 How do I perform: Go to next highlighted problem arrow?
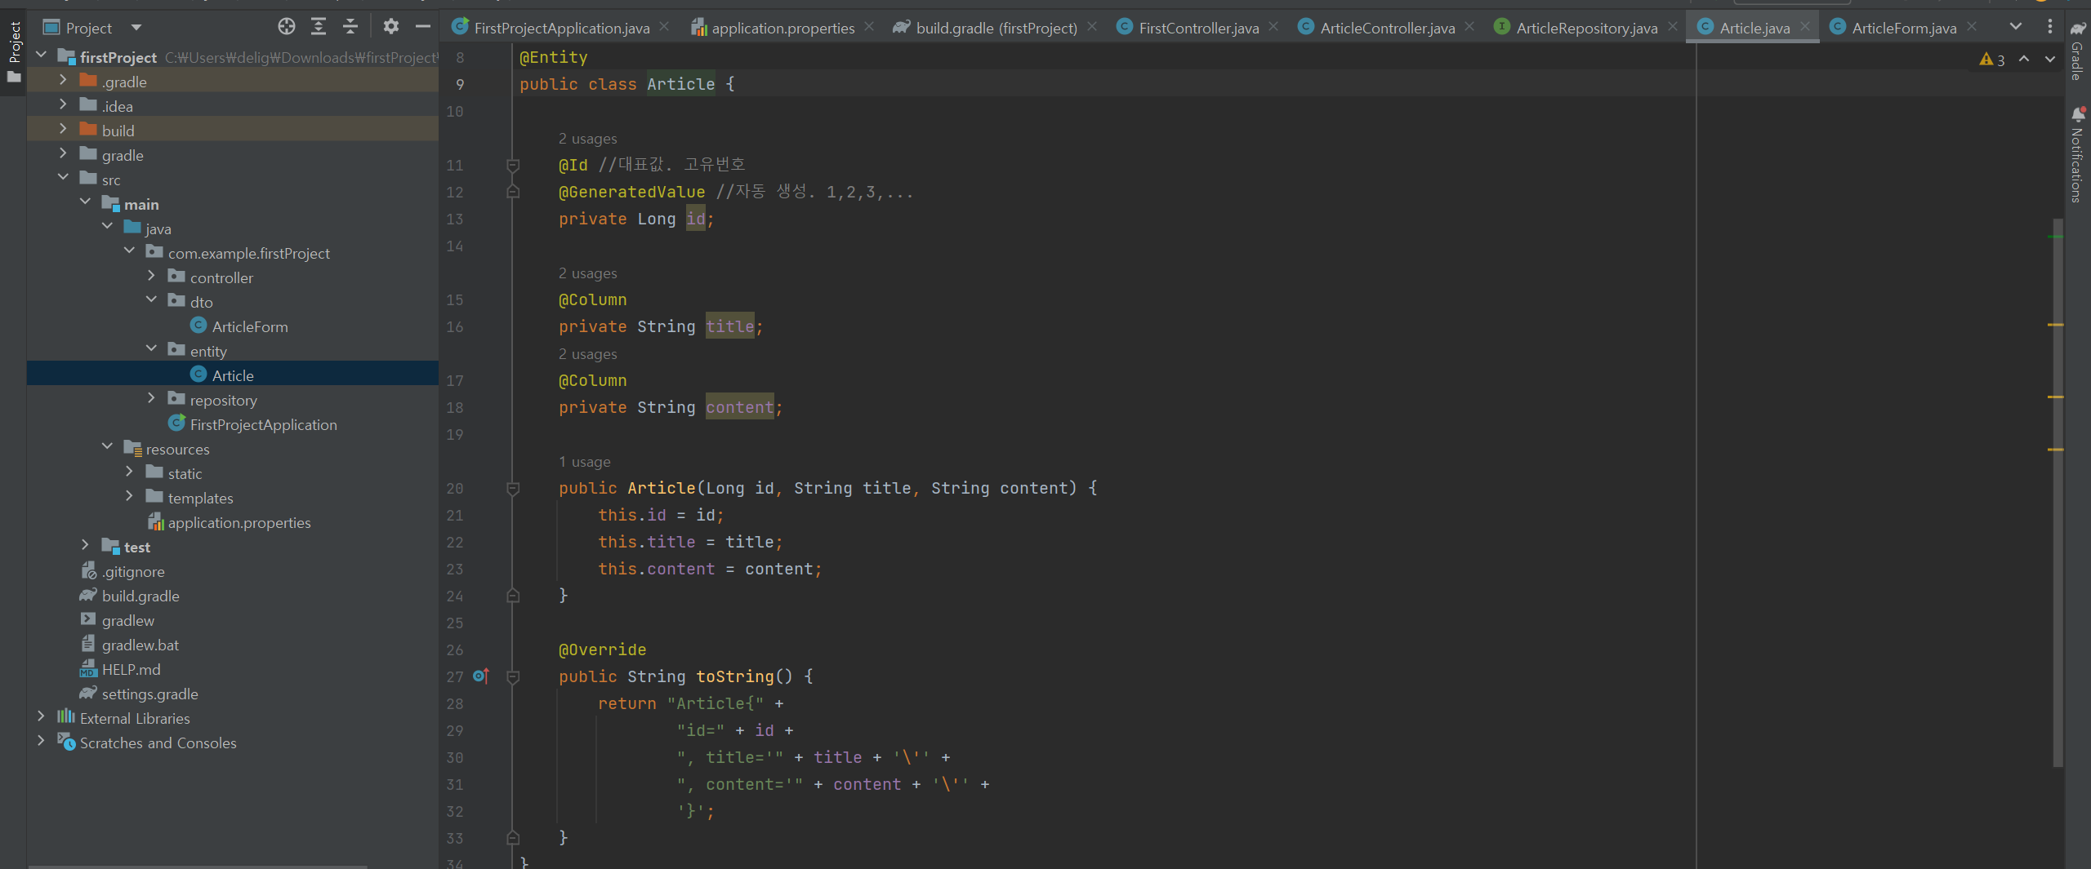pos(2050,59)
